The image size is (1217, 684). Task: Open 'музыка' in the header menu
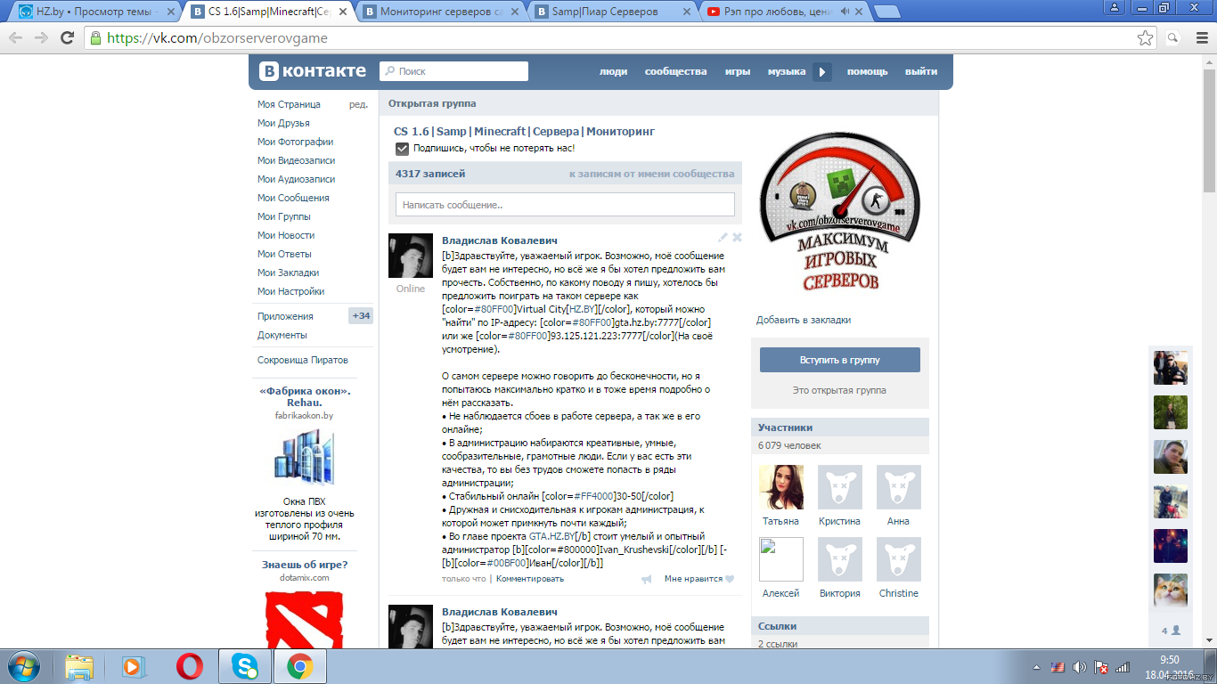point(787,71)
